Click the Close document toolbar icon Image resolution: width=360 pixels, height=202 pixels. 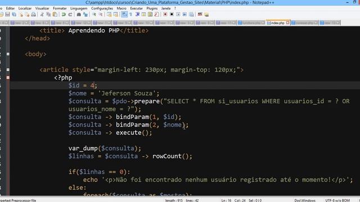[x=21, y=15]
